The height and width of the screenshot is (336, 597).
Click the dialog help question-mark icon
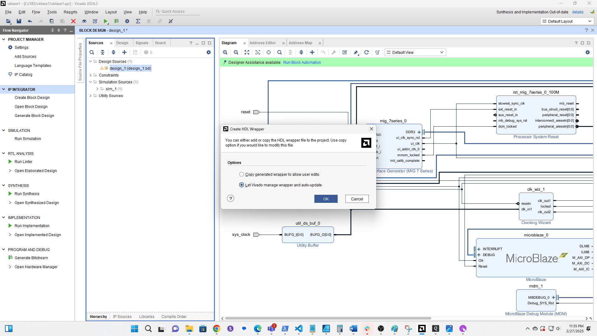(x=230, y=198)
